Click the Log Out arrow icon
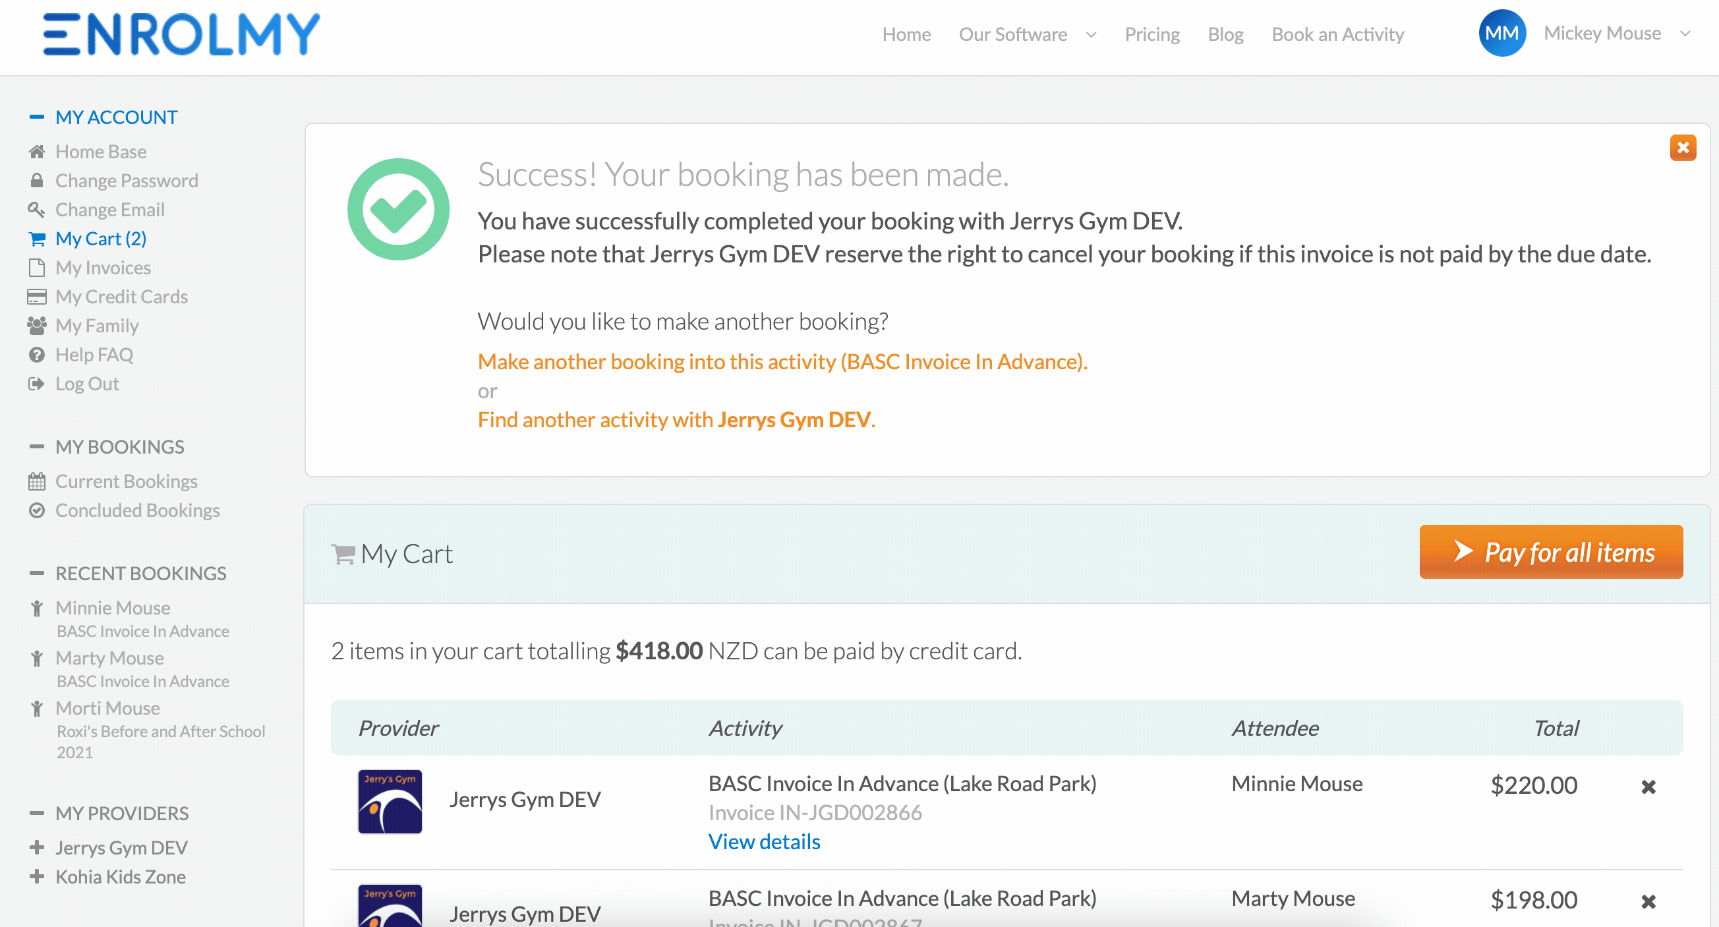The height and width of the screenshot is (927, 1719). (37, 384)
